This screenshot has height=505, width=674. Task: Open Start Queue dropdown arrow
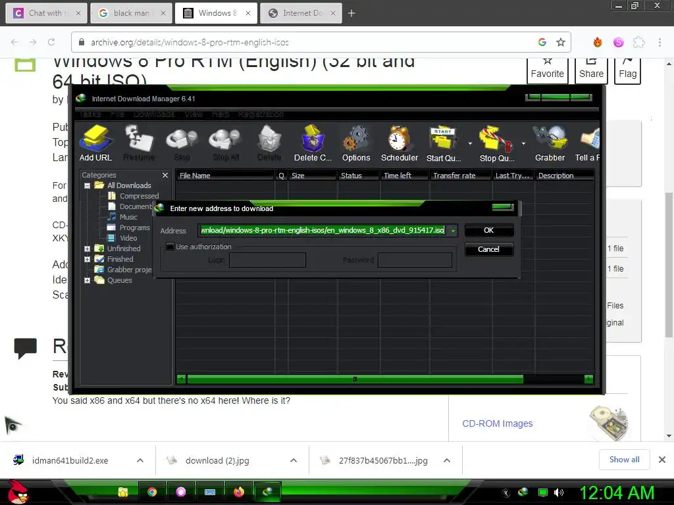470,143
